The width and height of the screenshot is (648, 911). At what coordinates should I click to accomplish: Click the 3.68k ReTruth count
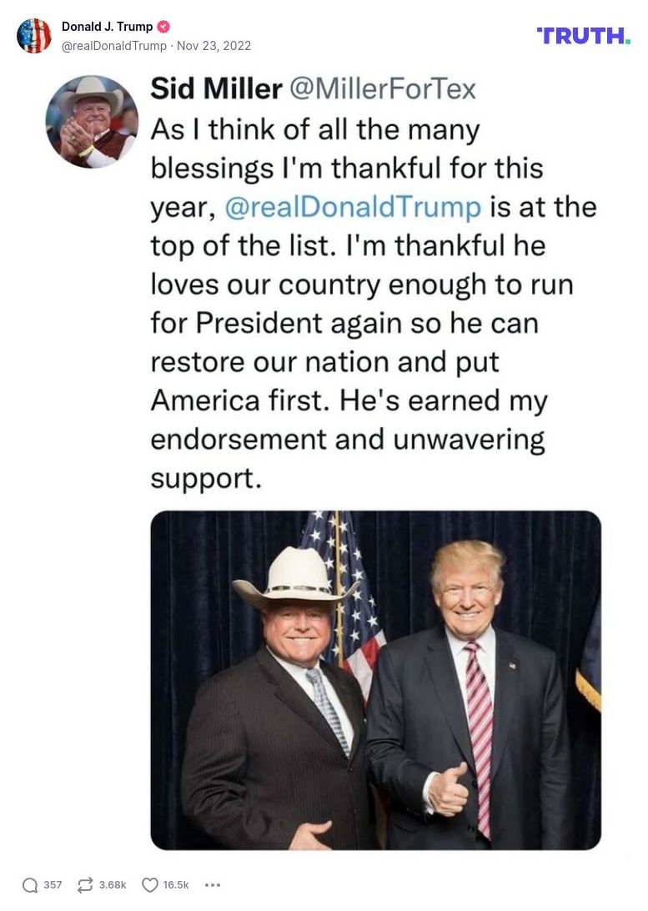[112, 884]
